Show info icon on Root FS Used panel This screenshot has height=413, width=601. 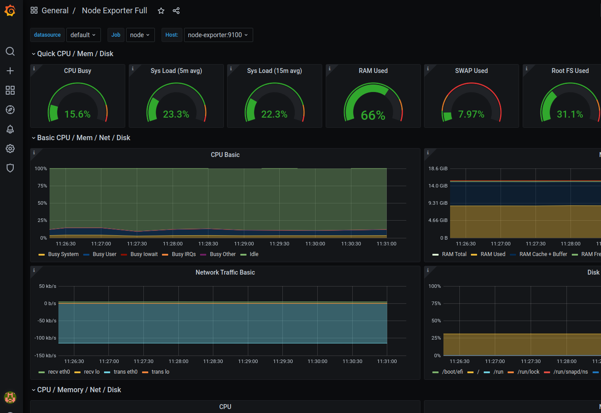coord(527,69)
